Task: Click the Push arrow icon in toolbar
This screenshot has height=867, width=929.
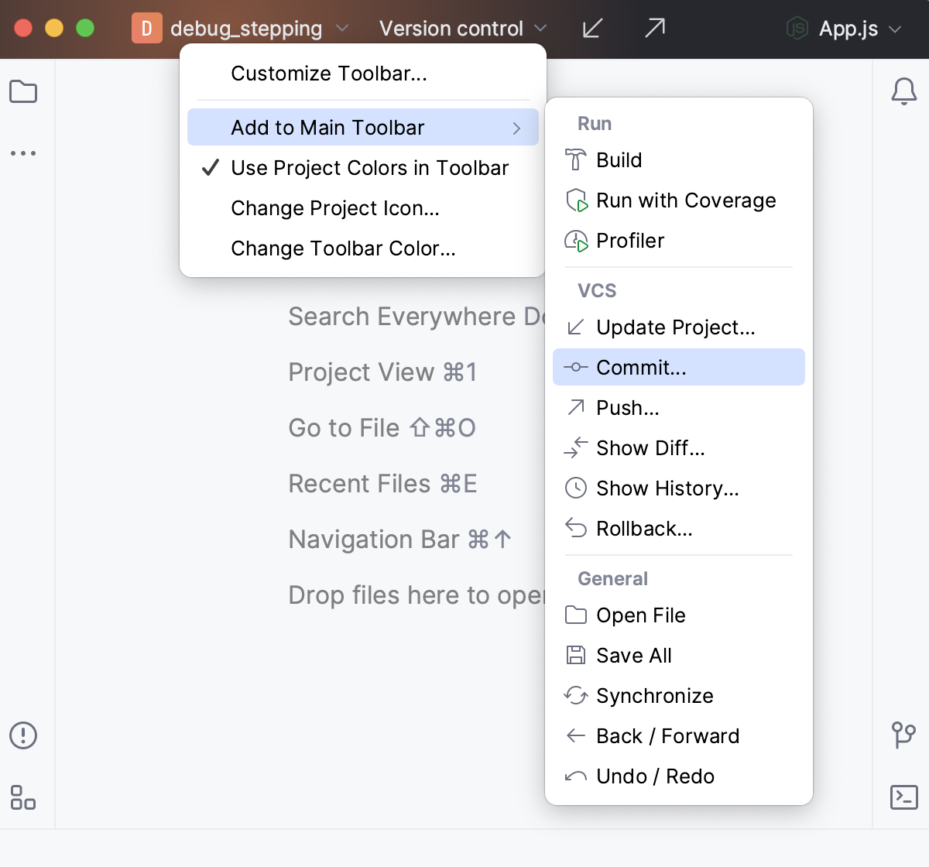Action: (x=654, y=28)
